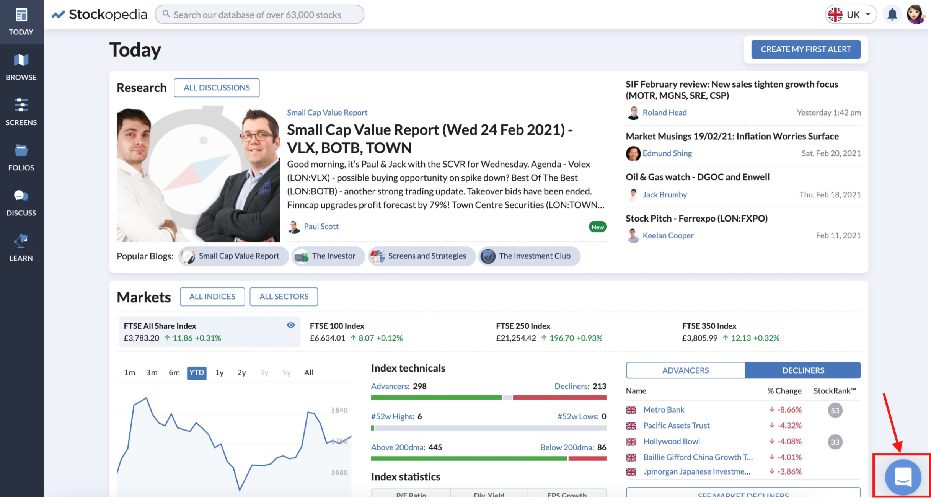Open Small Cap Value Report Wed 24 Feb headline

430,139
